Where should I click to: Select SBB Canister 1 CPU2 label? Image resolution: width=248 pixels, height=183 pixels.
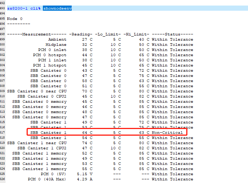click(42, 148)
